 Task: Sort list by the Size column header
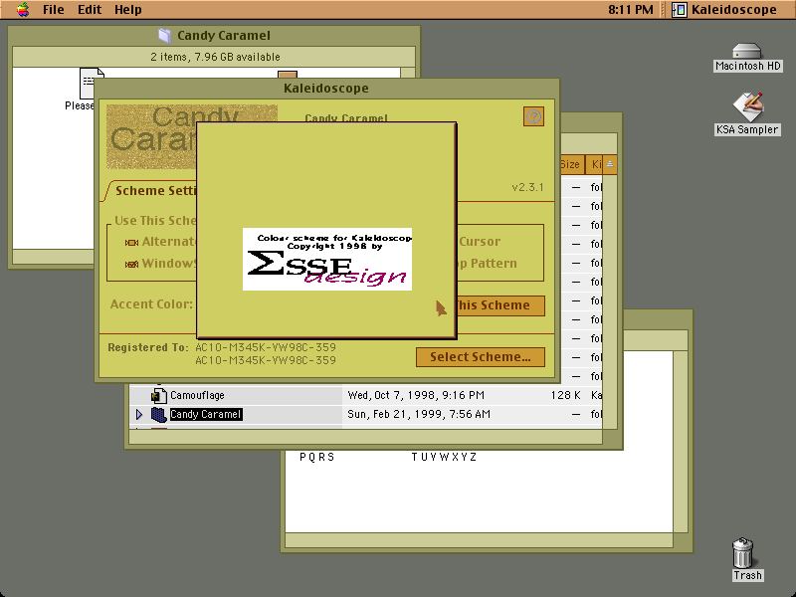click(570, 164)
